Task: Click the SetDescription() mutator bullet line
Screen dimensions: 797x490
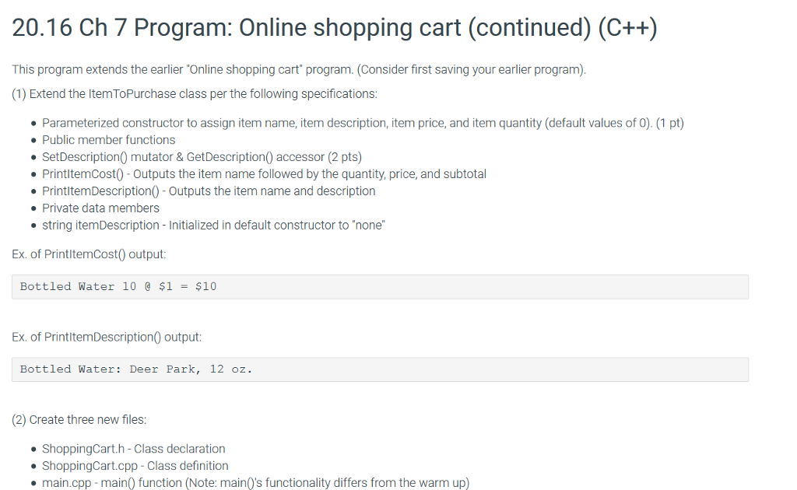Action: pyautogui.click(x=201, y=156)
